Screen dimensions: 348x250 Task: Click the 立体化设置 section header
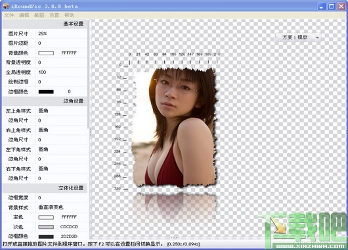pyautogui.click(x=45, y=188)
